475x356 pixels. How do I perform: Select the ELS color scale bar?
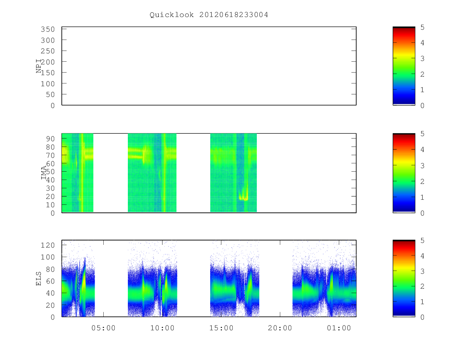(x=404, y=278)
